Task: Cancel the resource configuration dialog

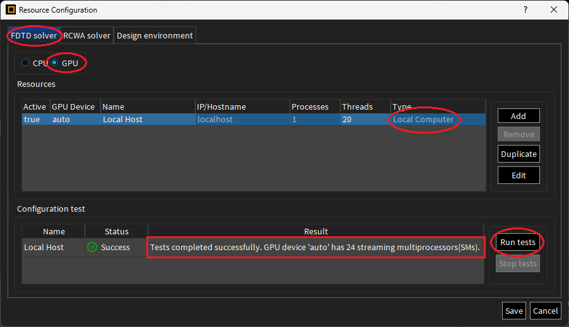Action: pyautogui.click(x=545, y=311)
